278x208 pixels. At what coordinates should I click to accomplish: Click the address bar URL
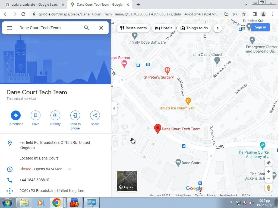coord(129,14)
